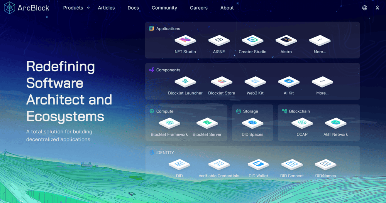This screenshot has width=386, height=203.
Task: Open the DID Connect tile icon
Action: point(292,164)
